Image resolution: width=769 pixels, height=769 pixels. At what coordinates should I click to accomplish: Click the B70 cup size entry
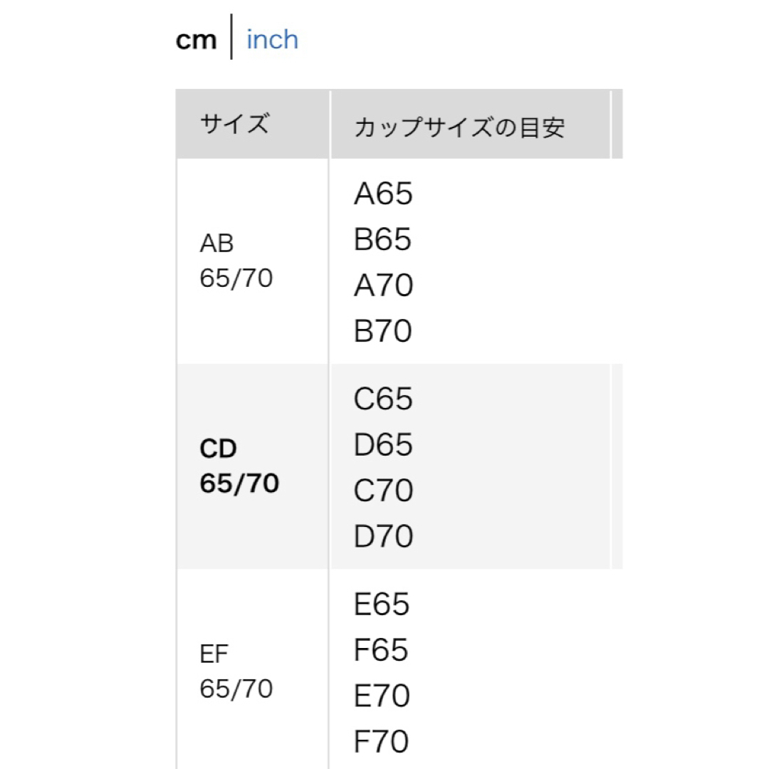(383, 330)
